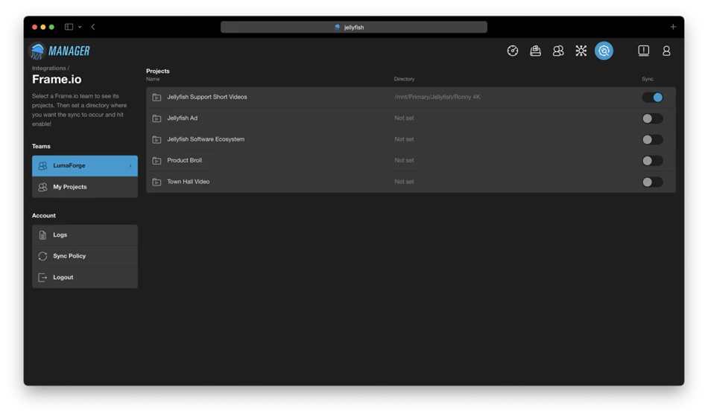This screenshot has height=417, width=708.
Task: Click the My Projects group icon
Action: (42, 187)
